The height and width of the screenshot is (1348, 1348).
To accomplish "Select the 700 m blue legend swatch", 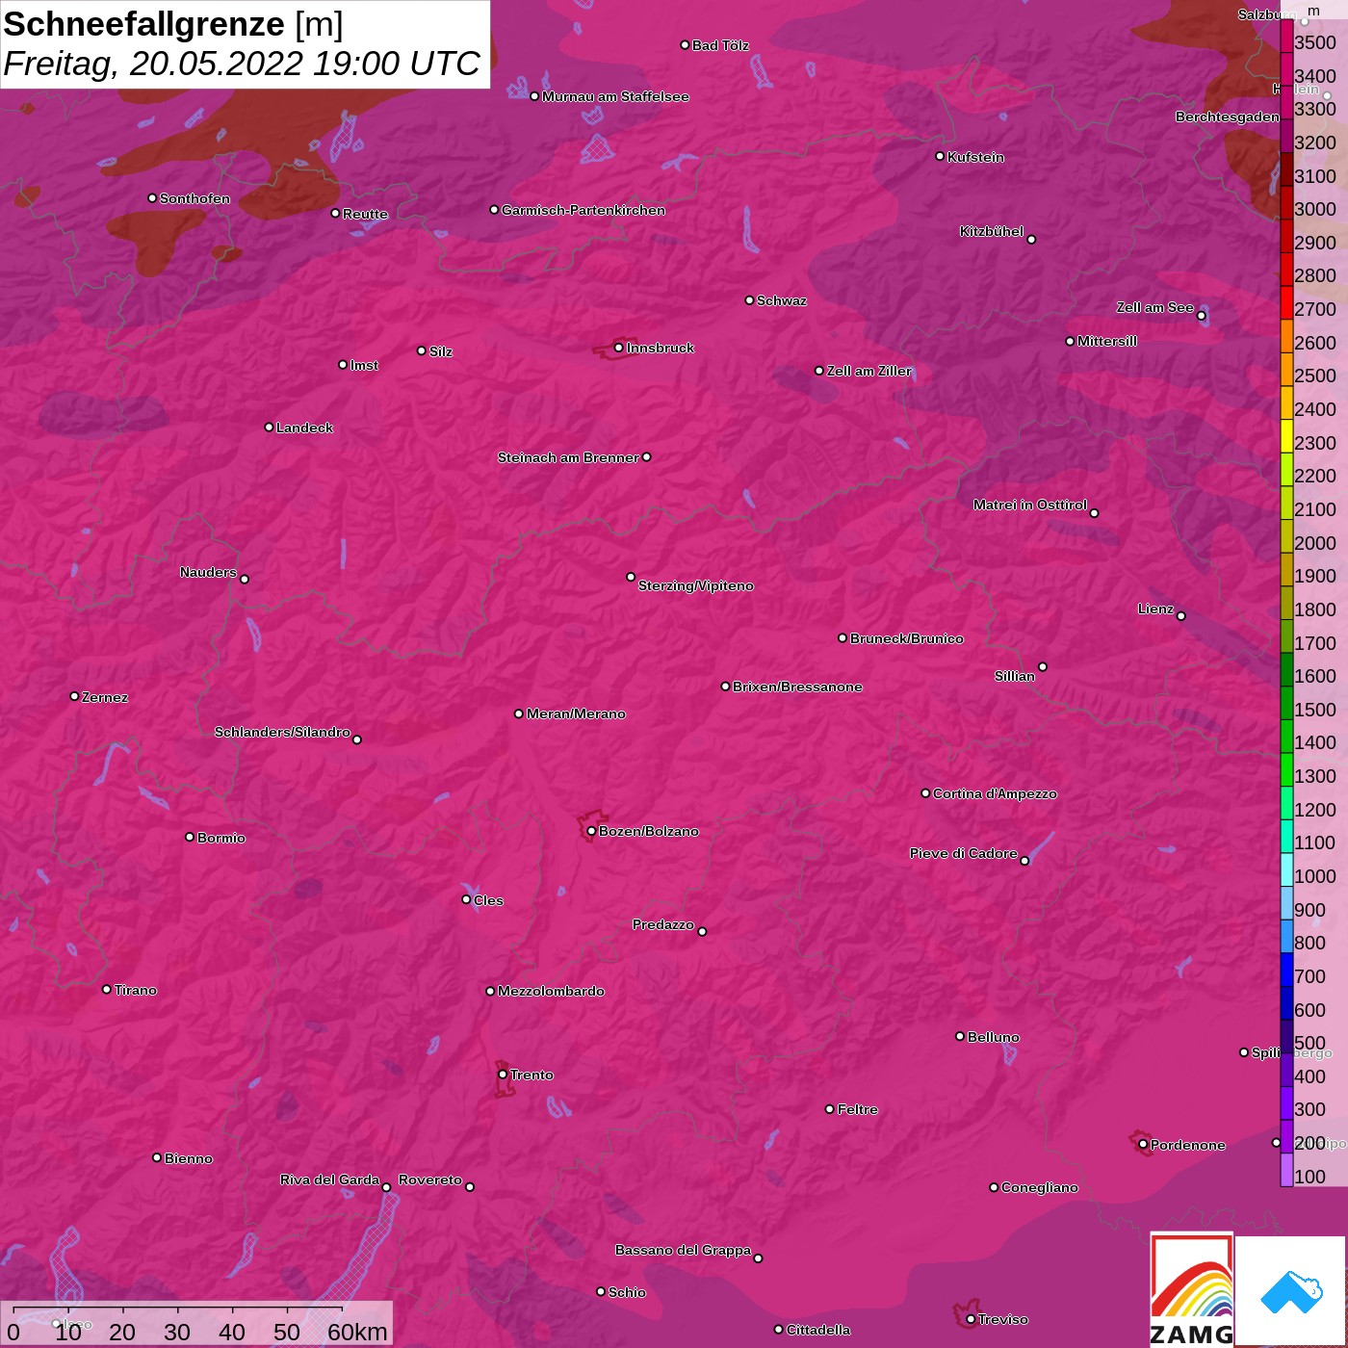I will point(1286,969).
